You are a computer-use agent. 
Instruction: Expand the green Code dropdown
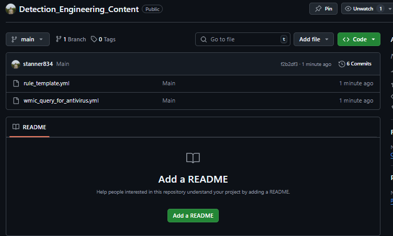click(x=358, y=39)
